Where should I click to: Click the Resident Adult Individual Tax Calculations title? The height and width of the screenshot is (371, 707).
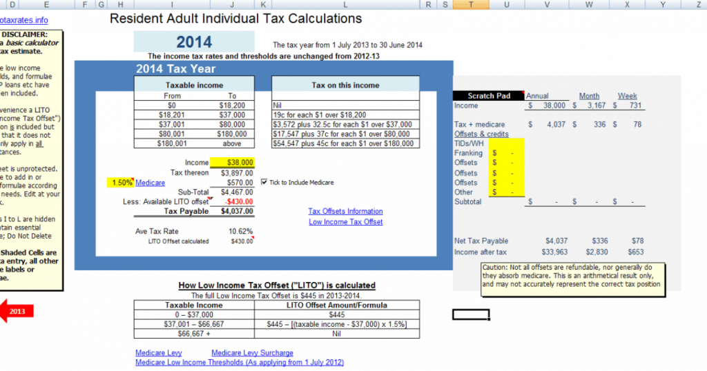236,19
